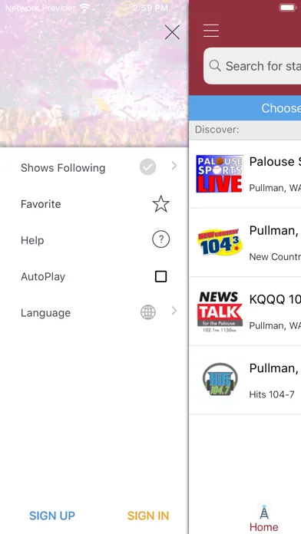Click the Help question mark icon
This screenshot has width=301, height=534.
161,239
